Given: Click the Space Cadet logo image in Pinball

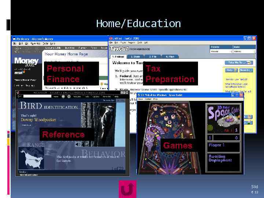Looking at the screenshot, I should click(x=223, y=119).
